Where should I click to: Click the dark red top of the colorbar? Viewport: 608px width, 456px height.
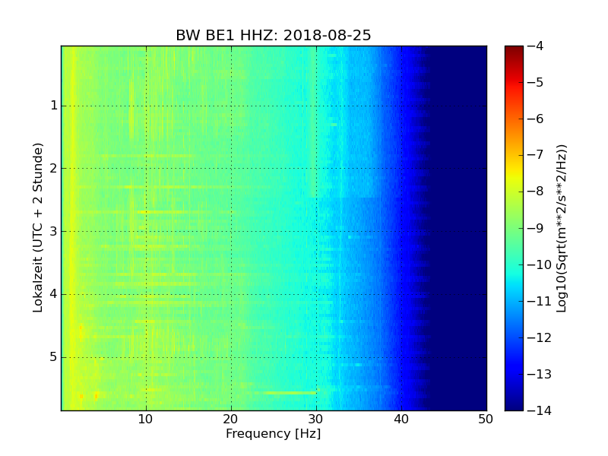click(515, 50)
